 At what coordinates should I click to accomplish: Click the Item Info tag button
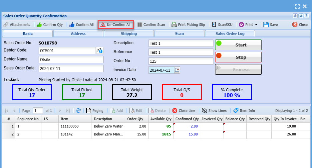coord(244,111)
